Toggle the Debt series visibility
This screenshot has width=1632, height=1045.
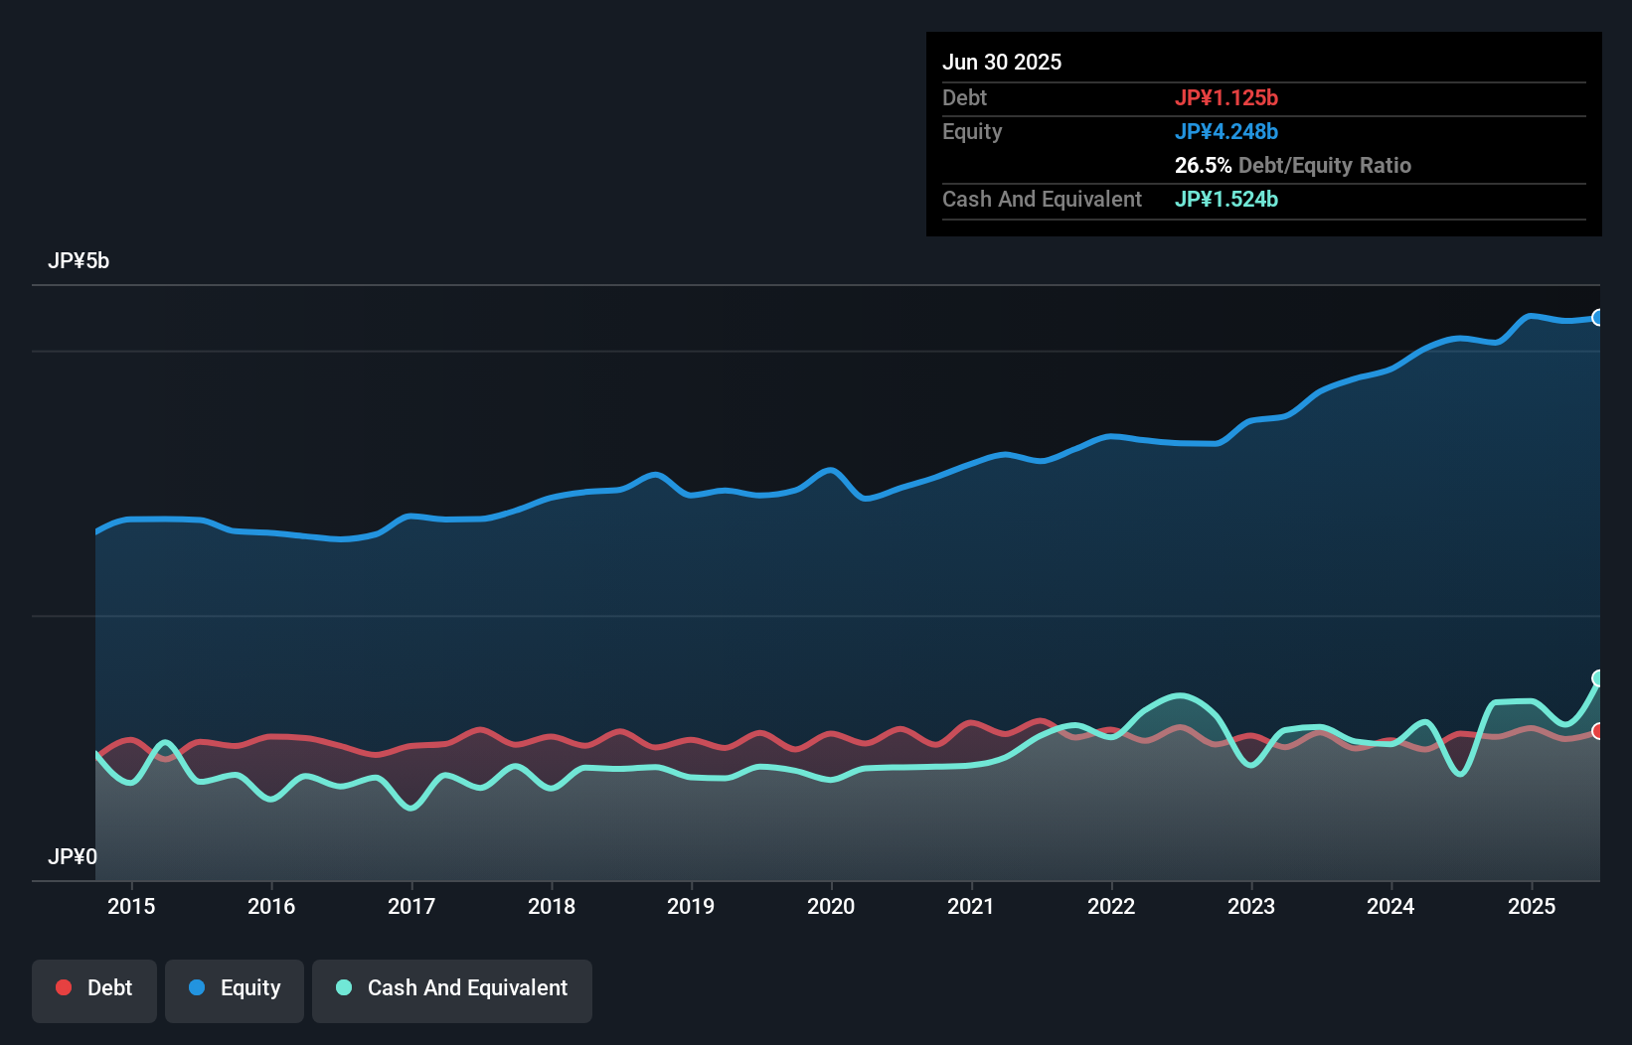94,987
